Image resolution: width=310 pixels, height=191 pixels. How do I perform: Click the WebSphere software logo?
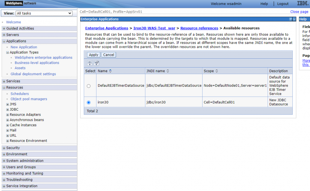[x=21, y=3]
